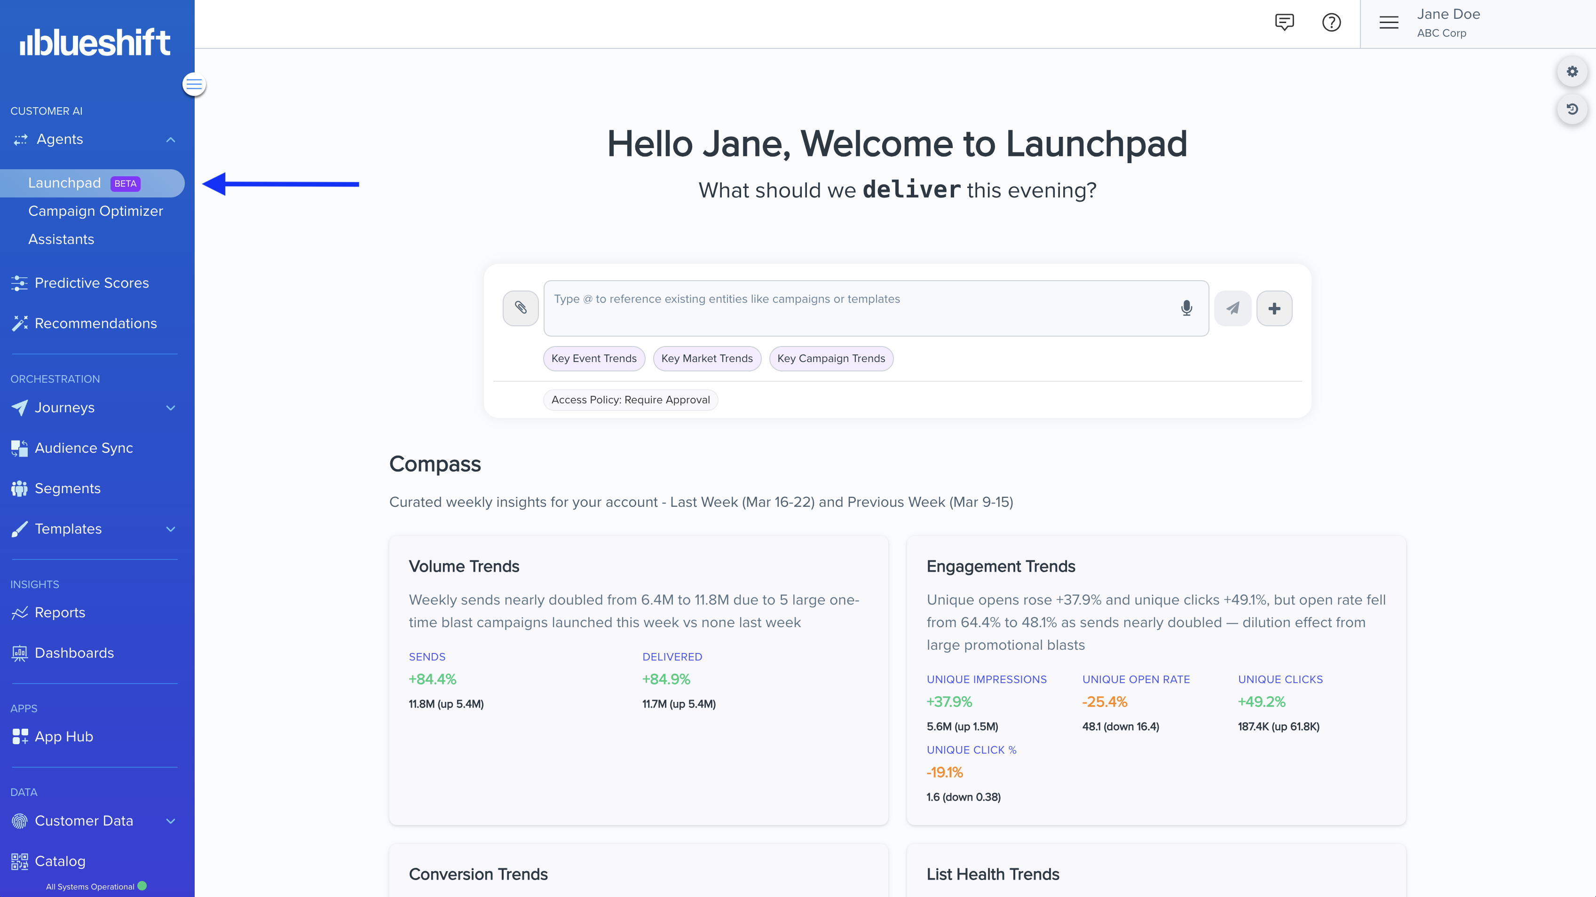The width and height of the screenshot is (1596, 897).
Task: Click the Access Policy: Require Approval chip
Action: pyautogui.click(x=630, y=400)
